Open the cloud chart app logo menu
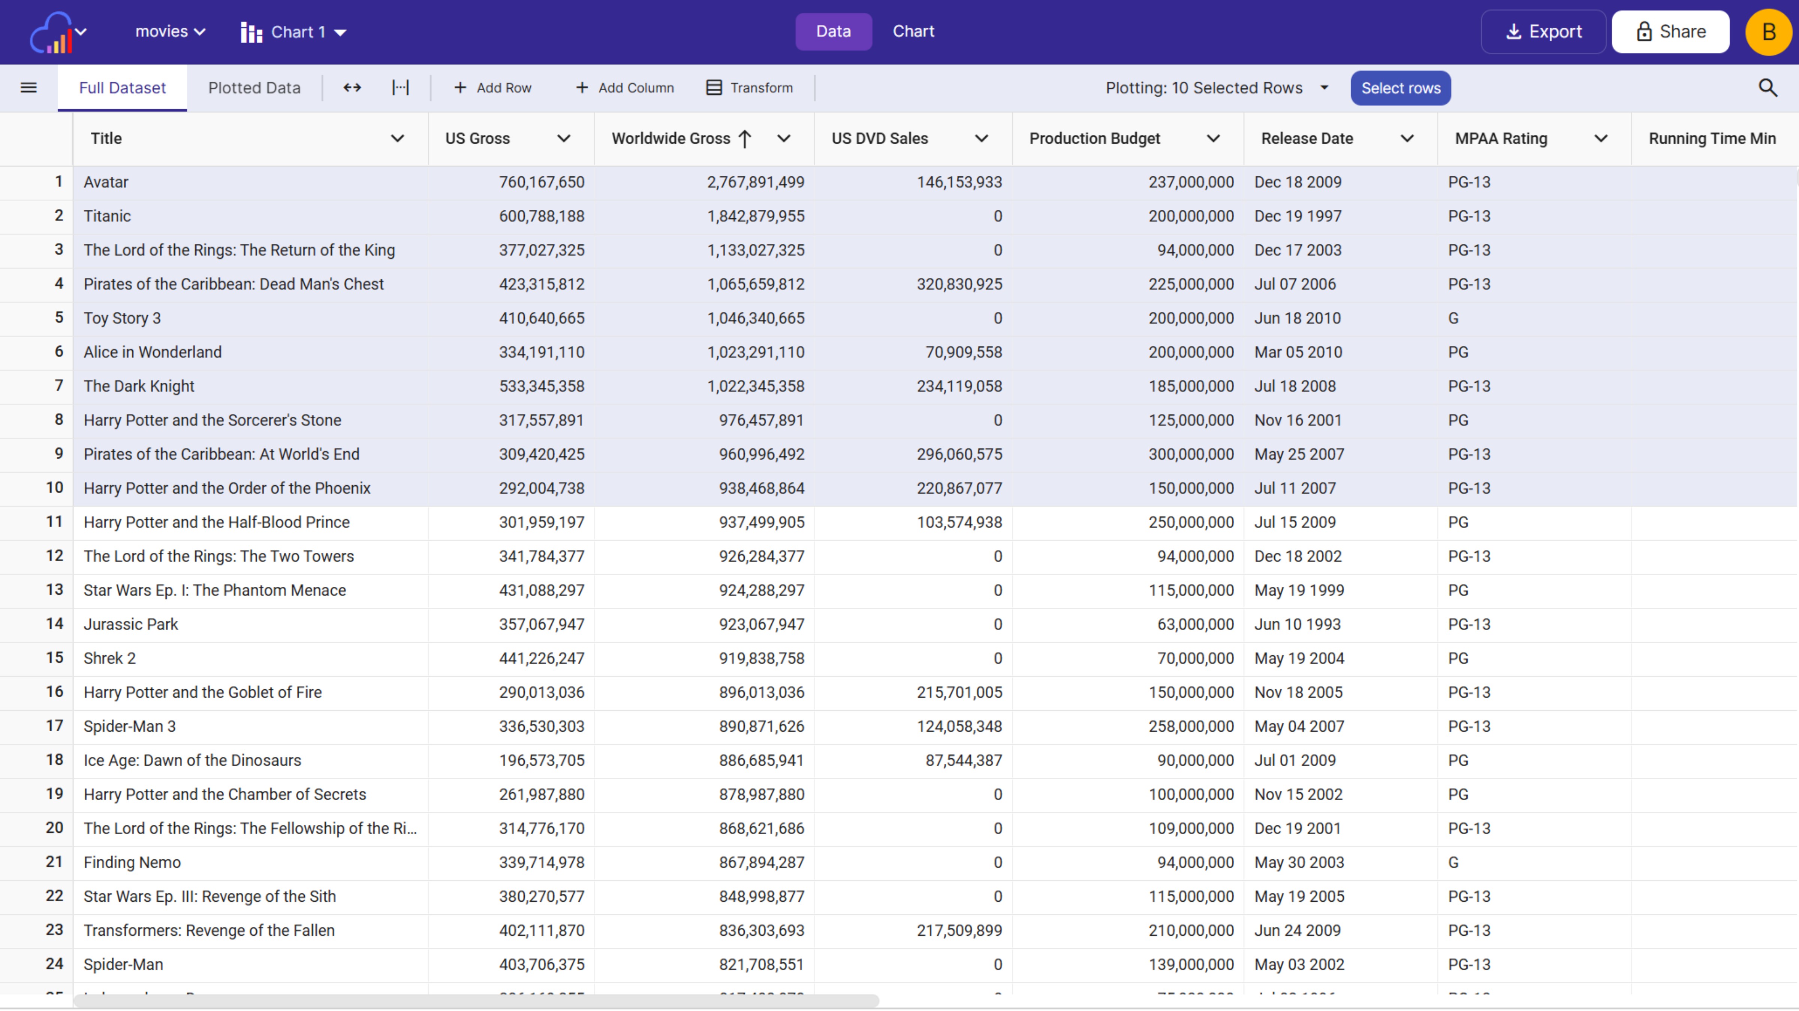This screenshot has width=1799, height=1011. (58, 32)
